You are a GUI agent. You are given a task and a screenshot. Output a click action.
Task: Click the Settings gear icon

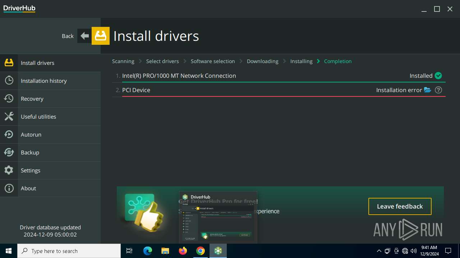click(x=9, y=170)
